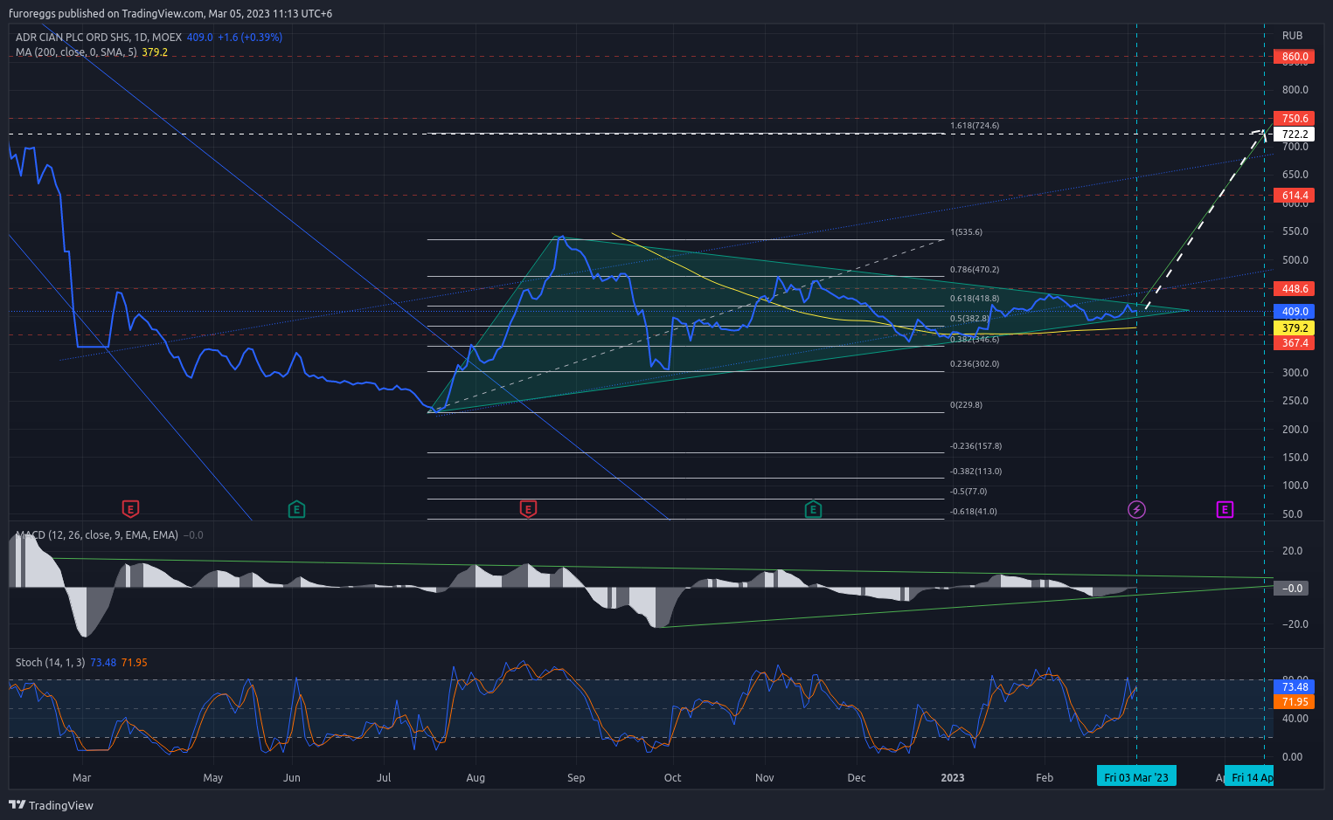Click the Fri 14 Apr date marker
Viewport: 1333px width, 820px height.
tap(1249, 777)
